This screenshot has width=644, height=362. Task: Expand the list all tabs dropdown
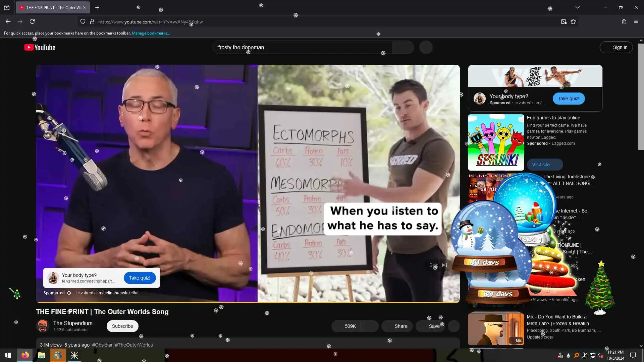click(x=578, y=7)
